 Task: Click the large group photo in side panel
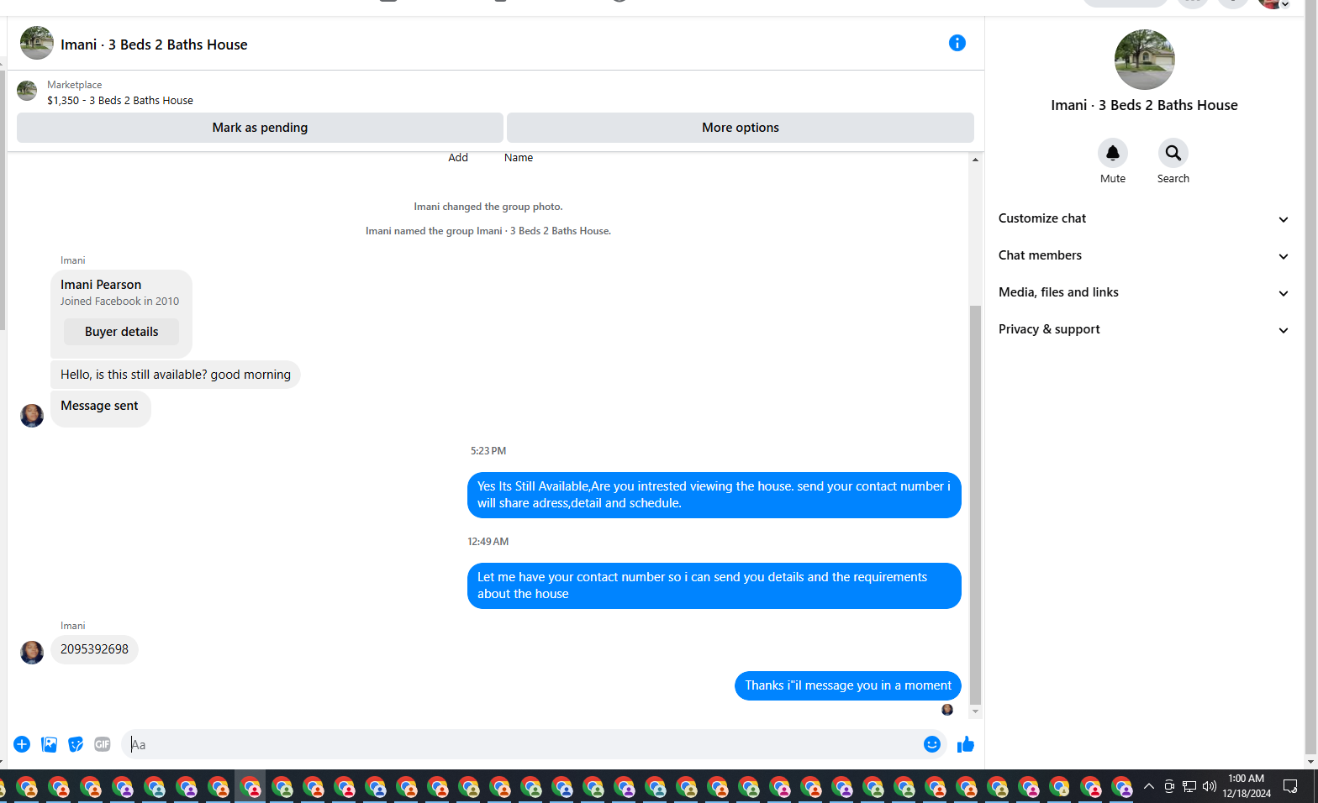tap(1144, 60)
